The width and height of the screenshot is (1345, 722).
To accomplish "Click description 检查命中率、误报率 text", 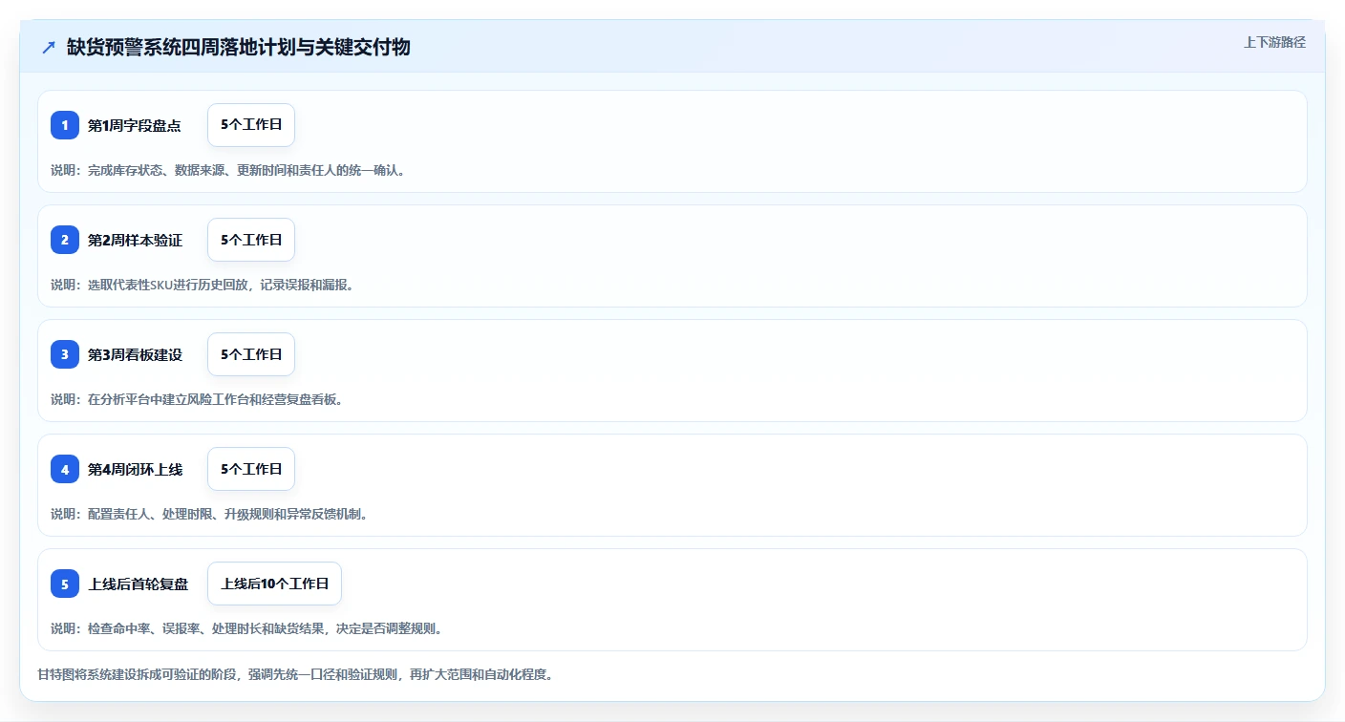I will [246, 628].
